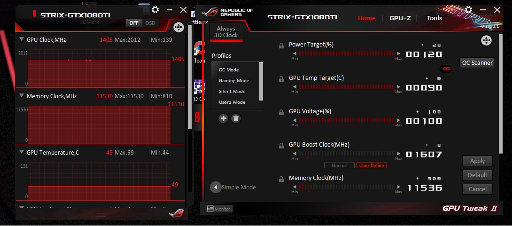This screenshot has height=226, width=512.
Task: Open the Tools tab
Action: (x=434, y=18)
